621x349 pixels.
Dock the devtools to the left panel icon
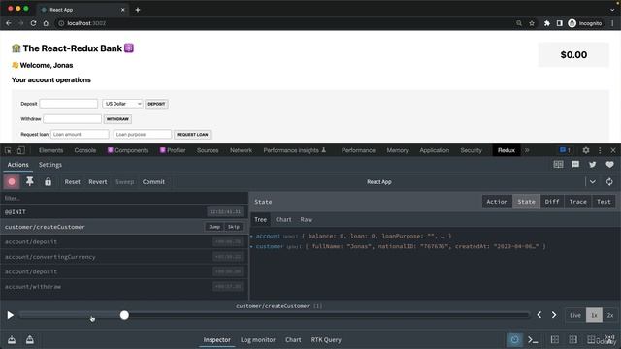pyautogui.click(x=555, y=340)
